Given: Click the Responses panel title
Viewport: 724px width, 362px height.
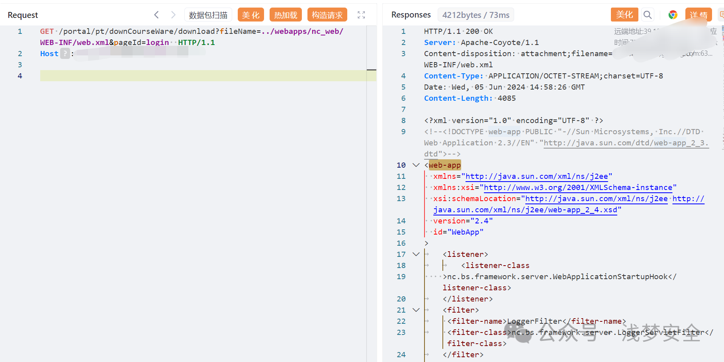Looking at the screenshot, I should (x=411, y=15).
